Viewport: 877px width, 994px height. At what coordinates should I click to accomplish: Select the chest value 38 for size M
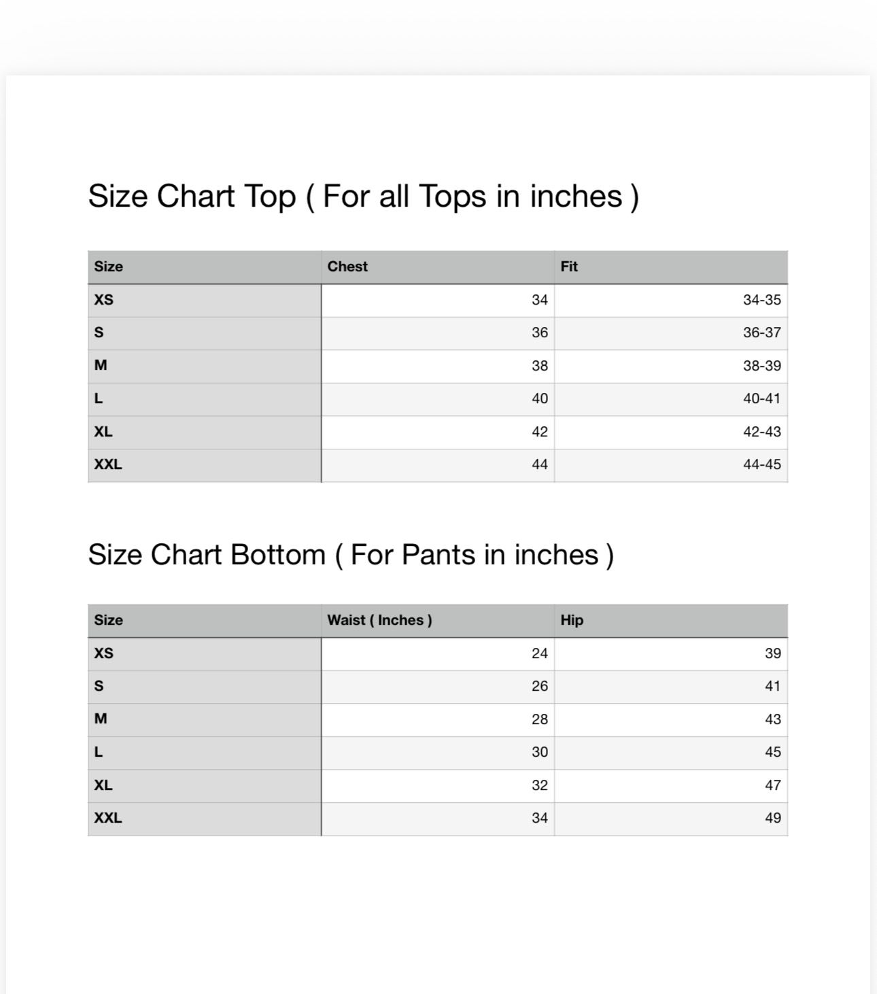click(x=539, y=366)
